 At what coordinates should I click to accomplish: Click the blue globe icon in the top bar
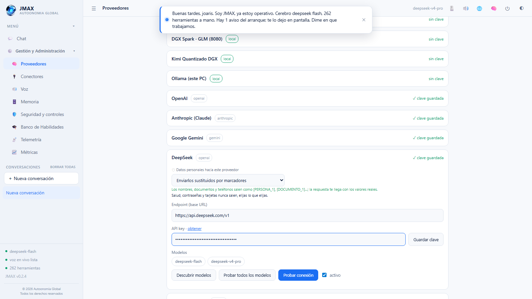pyautogui.click(x=479, y=8)
